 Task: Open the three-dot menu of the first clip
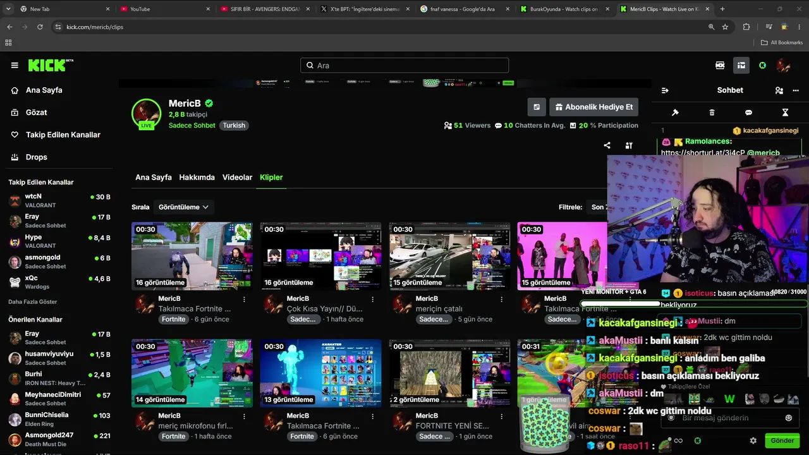coord(244,299)
